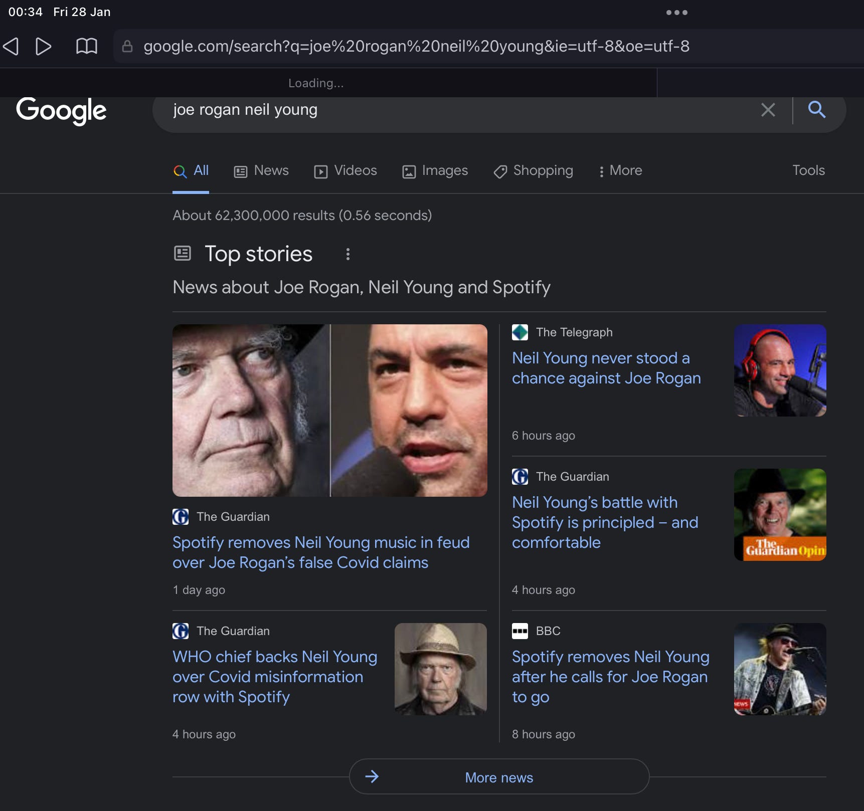Open Joe Rogan red headphones thumbnail

pos(780,370)
